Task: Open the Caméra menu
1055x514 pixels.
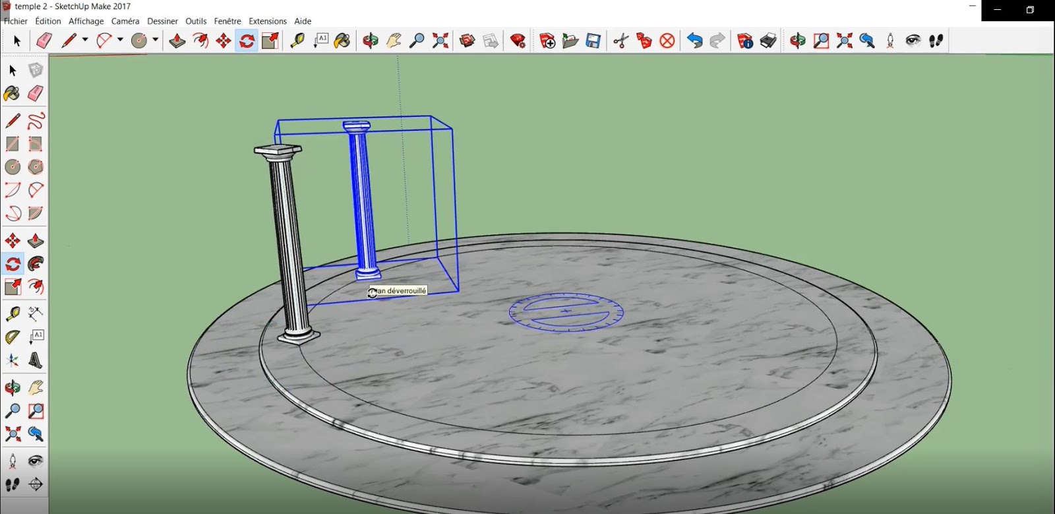Action: click(125, 21)
